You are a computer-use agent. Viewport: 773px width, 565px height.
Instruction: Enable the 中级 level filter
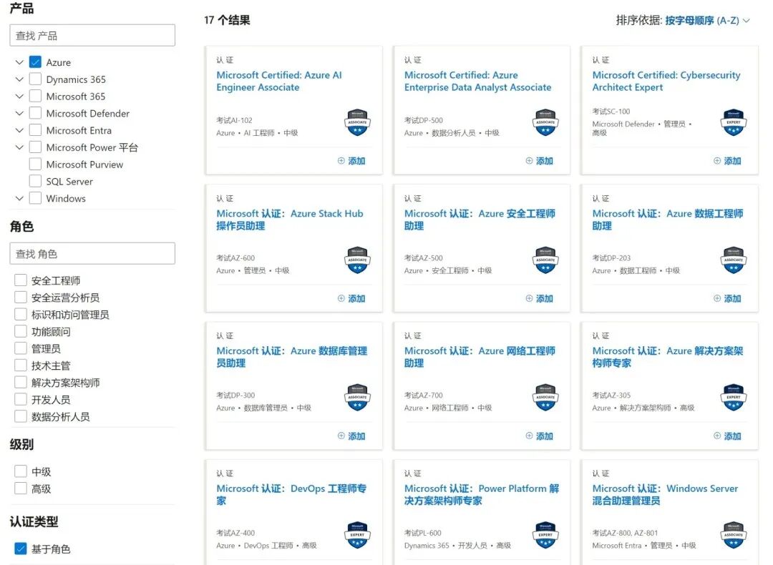20,471
